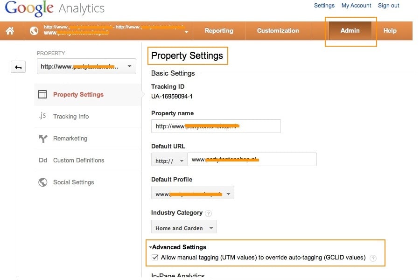420x280 pixels.
Task: Uncheck Allow manual tagging to override auto-tagging
Action: pyautogui.click(x=155, y=257)
